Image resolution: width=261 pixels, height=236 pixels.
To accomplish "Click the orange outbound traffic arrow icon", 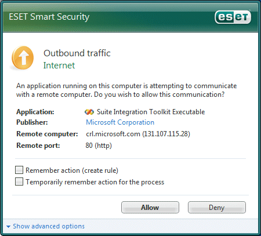I will 23,58.
